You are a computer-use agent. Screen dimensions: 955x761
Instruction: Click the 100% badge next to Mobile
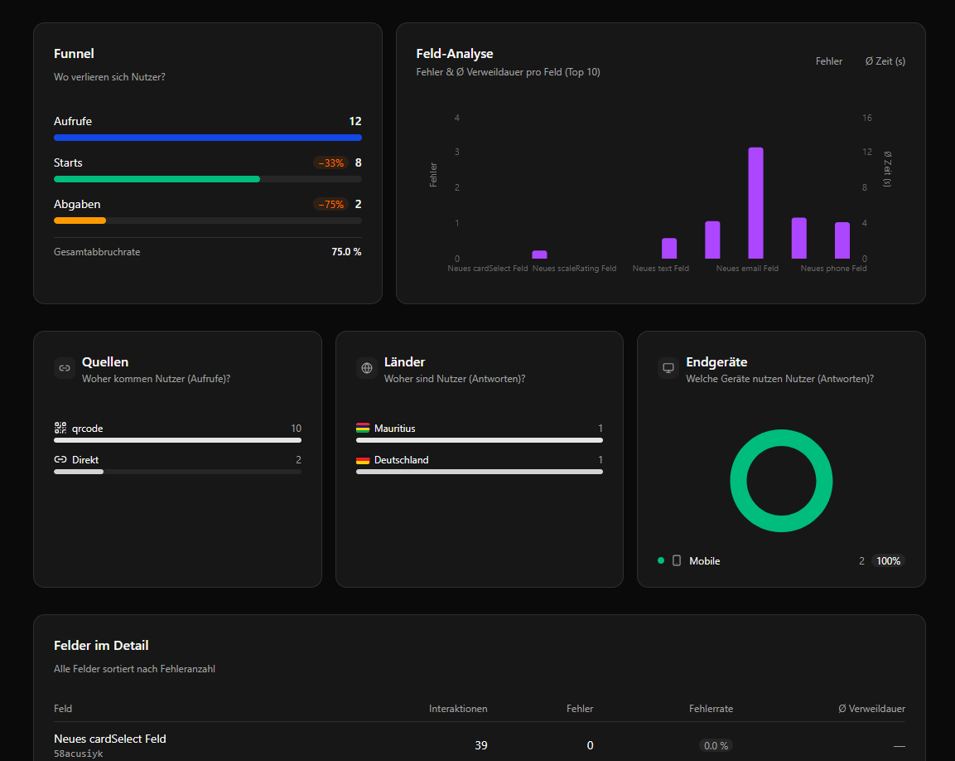pos(888,560)
